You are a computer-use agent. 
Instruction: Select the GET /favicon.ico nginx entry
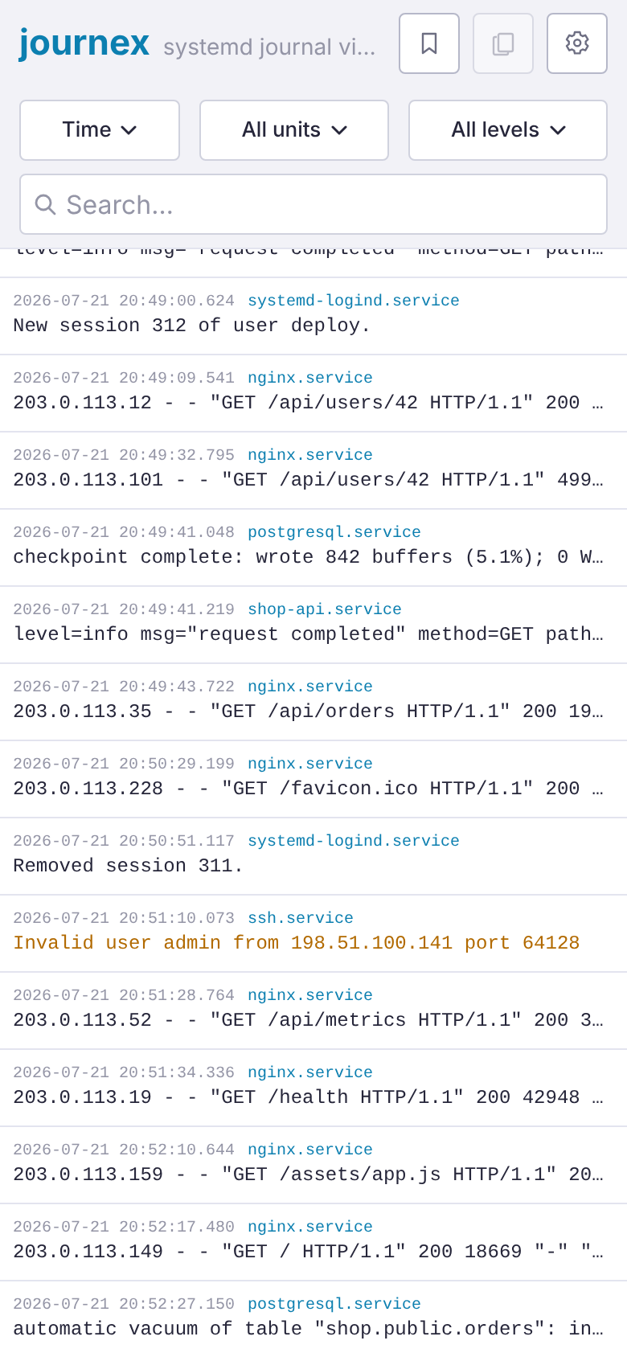click(x=313, y=779)
